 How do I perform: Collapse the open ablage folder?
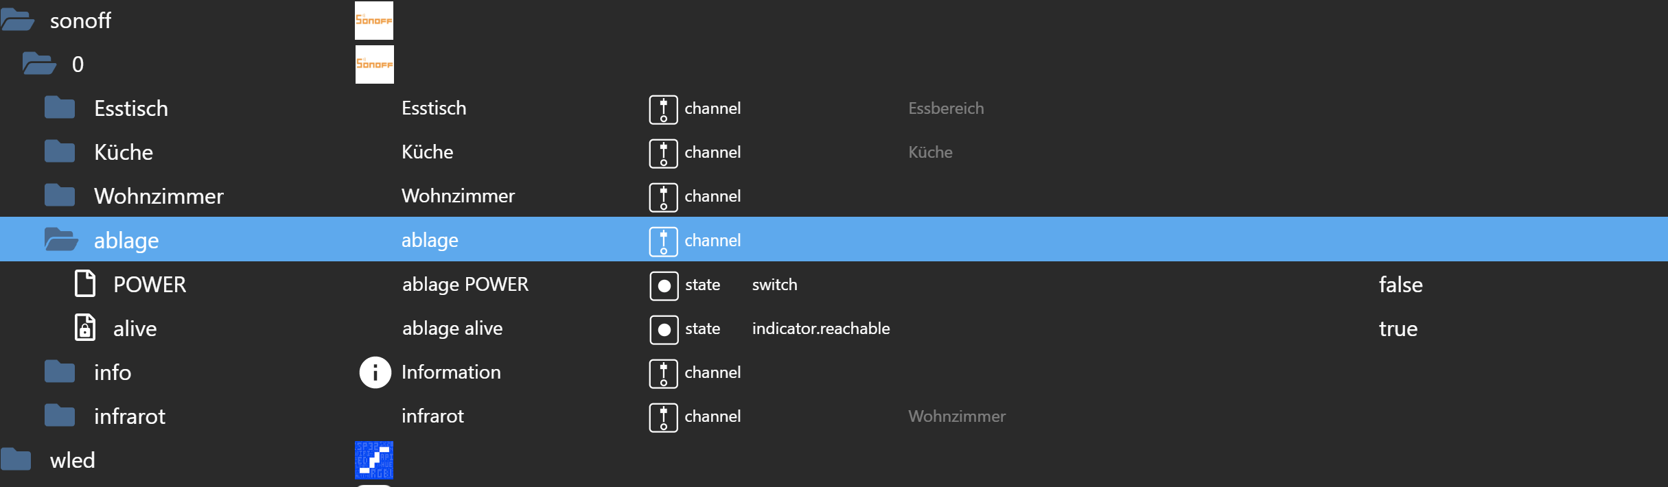pyautogui.click(x=61, y=240)
